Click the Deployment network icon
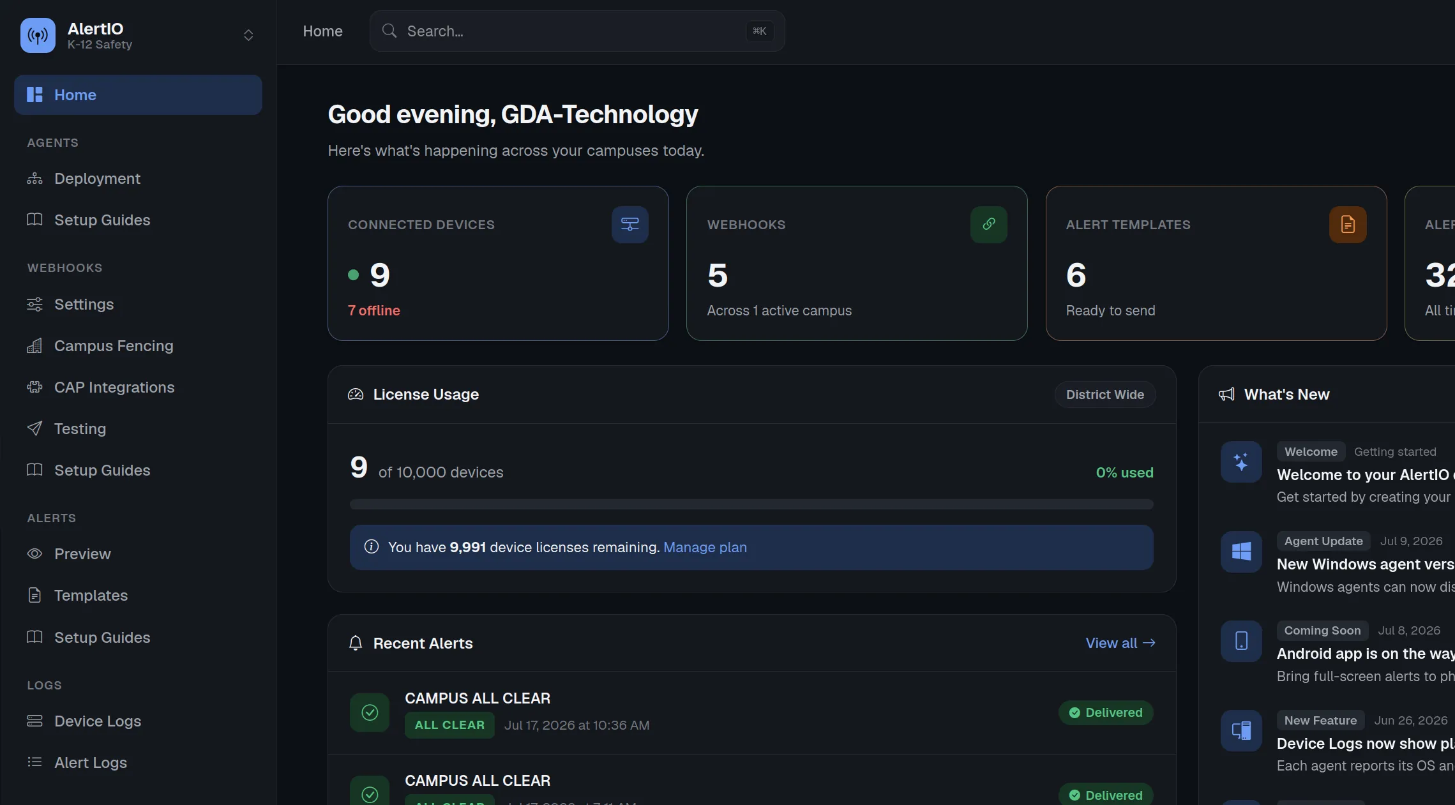The image size is (1455, 805). 34,179
